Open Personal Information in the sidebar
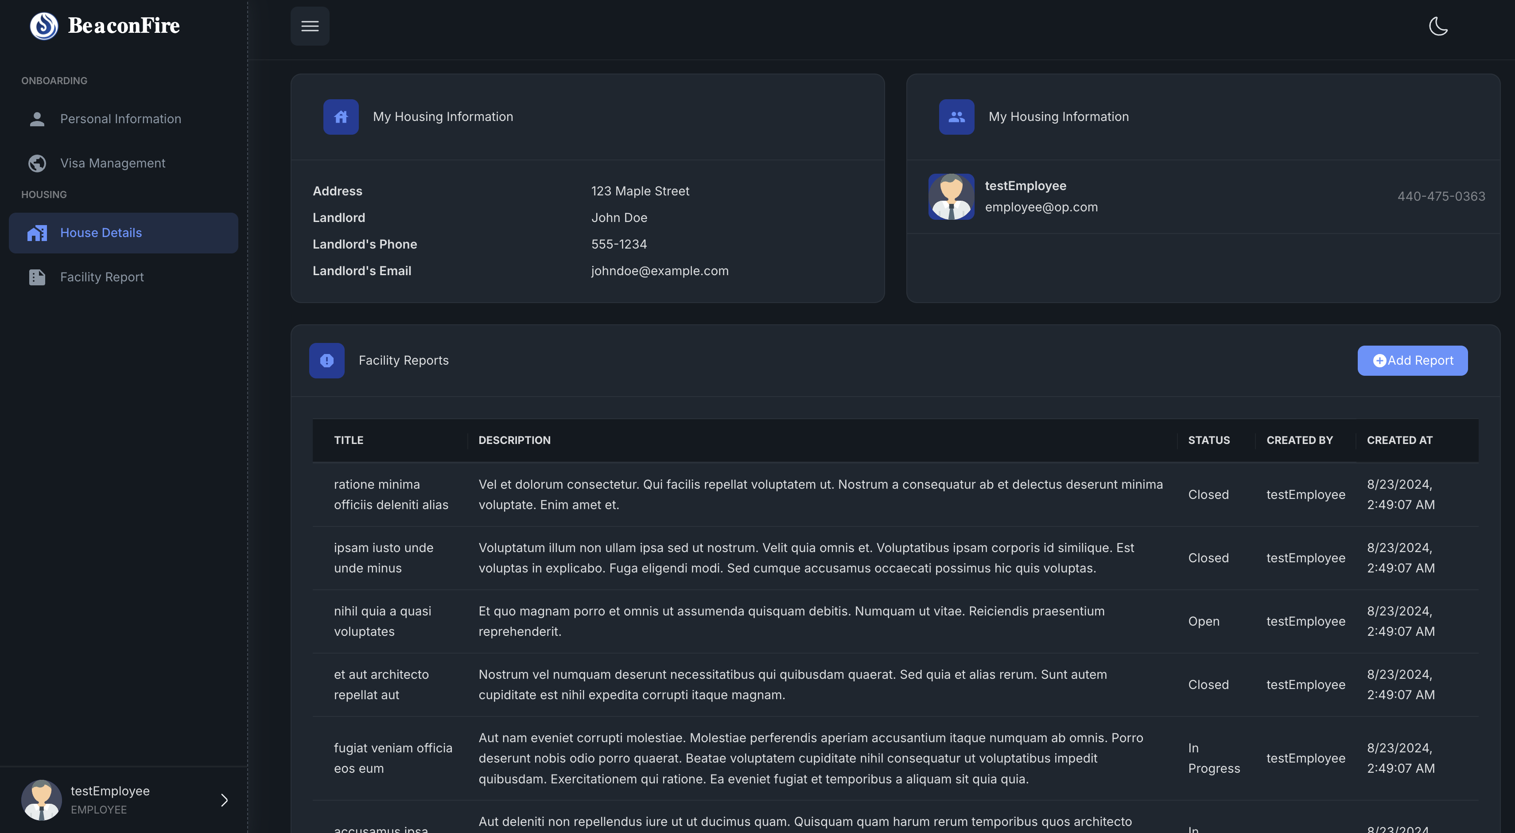The width and height of the screenshot is (1515, 833). [120, 119]
